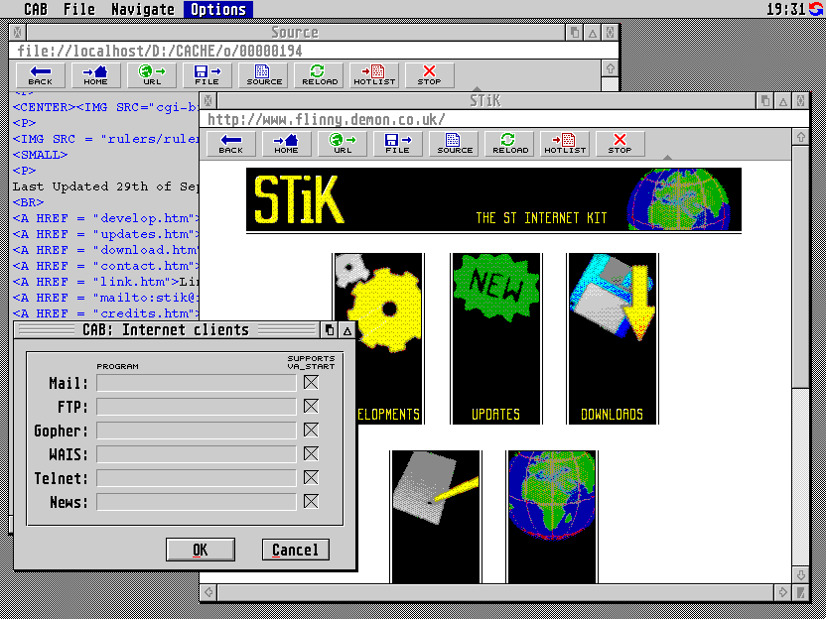
Task: Cancel the Internet clients dialog
Action: coord(296,550)
